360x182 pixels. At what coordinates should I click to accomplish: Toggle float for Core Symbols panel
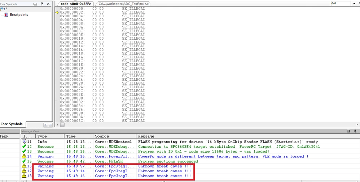coord(35,4)
